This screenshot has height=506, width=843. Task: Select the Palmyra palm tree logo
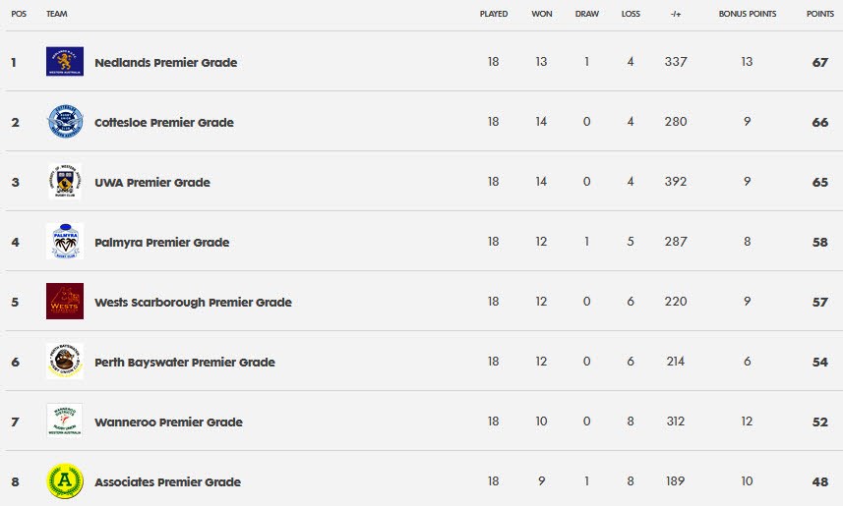(65, 241)
